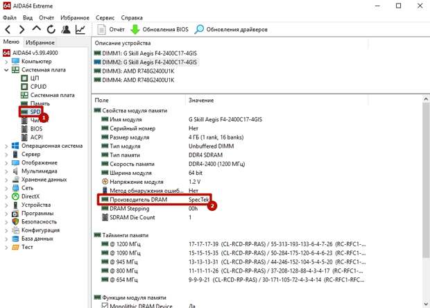Refresh the current page
430x308 pixels.
(x=51, y=29)
